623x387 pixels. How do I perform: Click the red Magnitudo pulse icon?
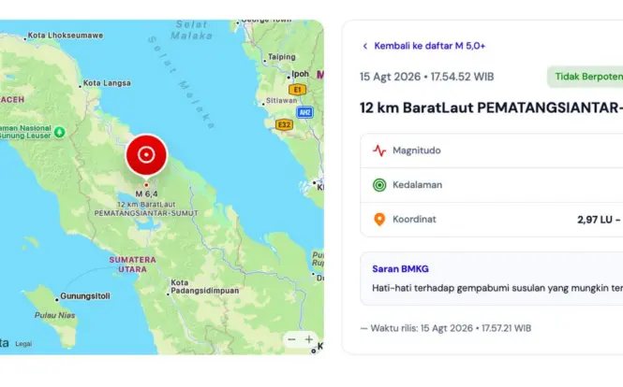(379, 150)
